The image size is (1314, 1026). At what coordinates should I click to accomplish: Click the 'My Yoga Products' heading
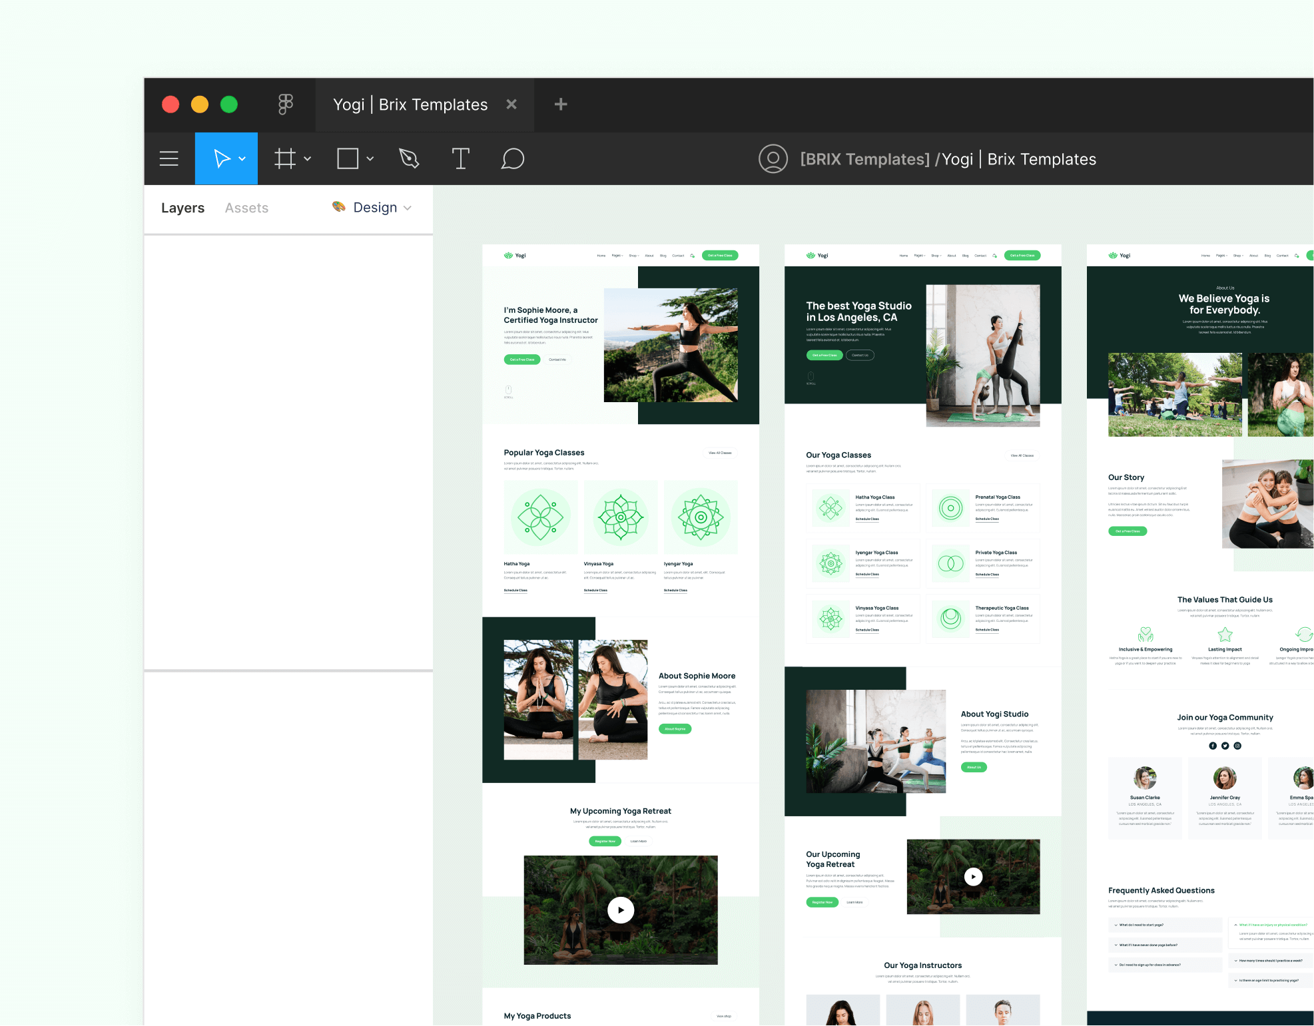pos(537,1016)
